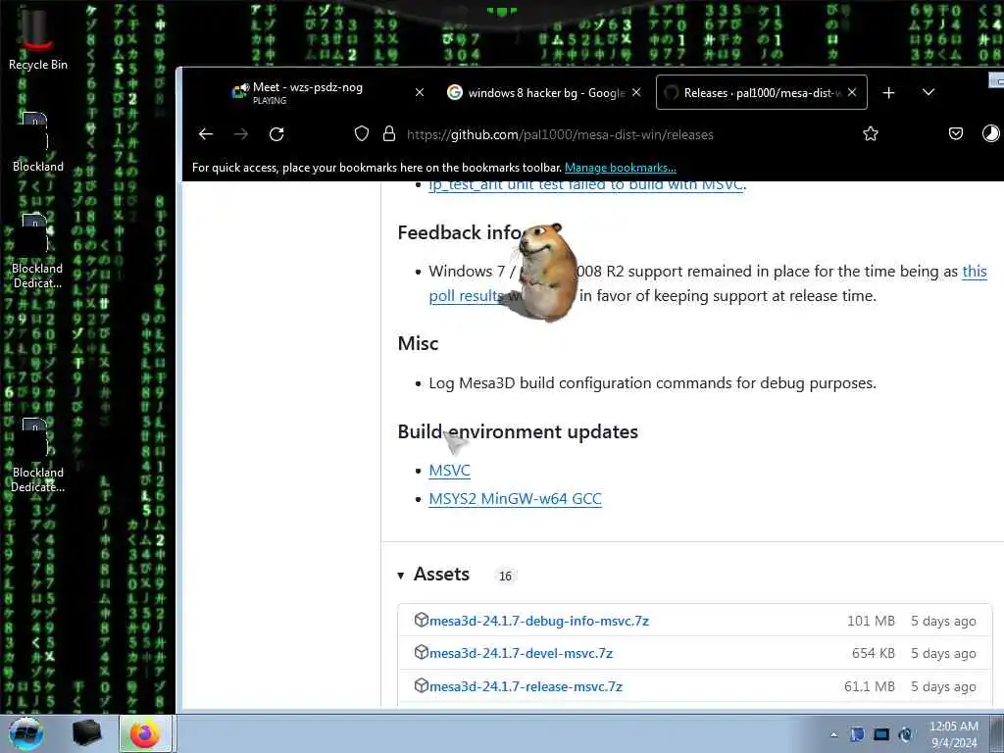Open the MSYS2 MinGW-w64 GCC link
Screen dimensions: 1004x753
click(x=516, y=499)
